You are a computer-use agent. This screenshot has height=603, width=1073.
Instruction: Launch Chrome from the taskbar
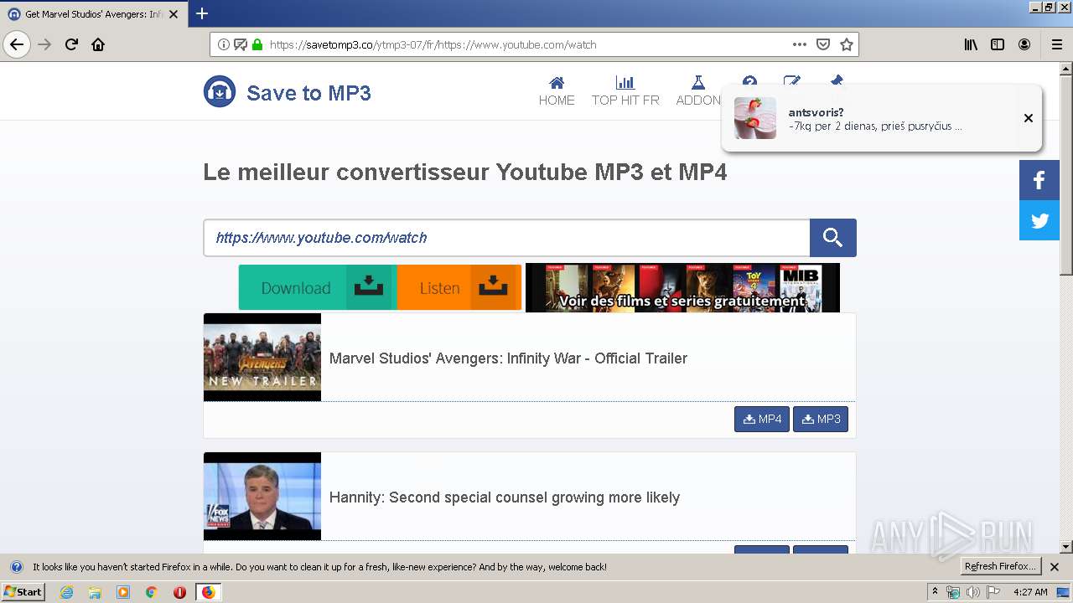pos(152,592)
